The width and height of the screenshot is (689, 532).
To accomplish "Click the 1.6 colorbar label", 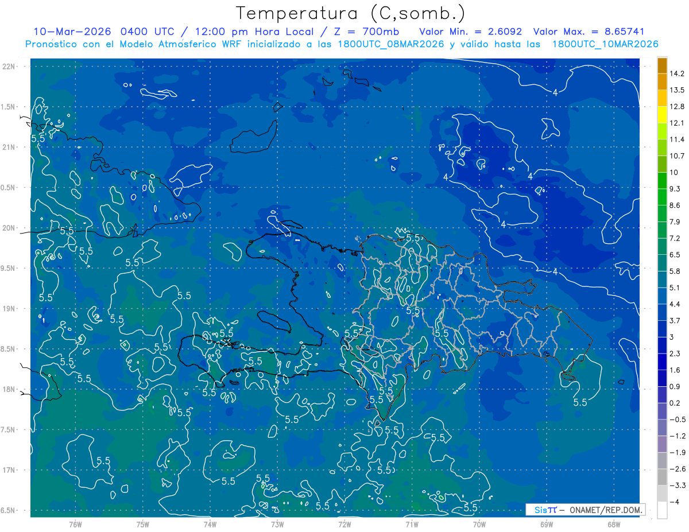I will [675, 370].
